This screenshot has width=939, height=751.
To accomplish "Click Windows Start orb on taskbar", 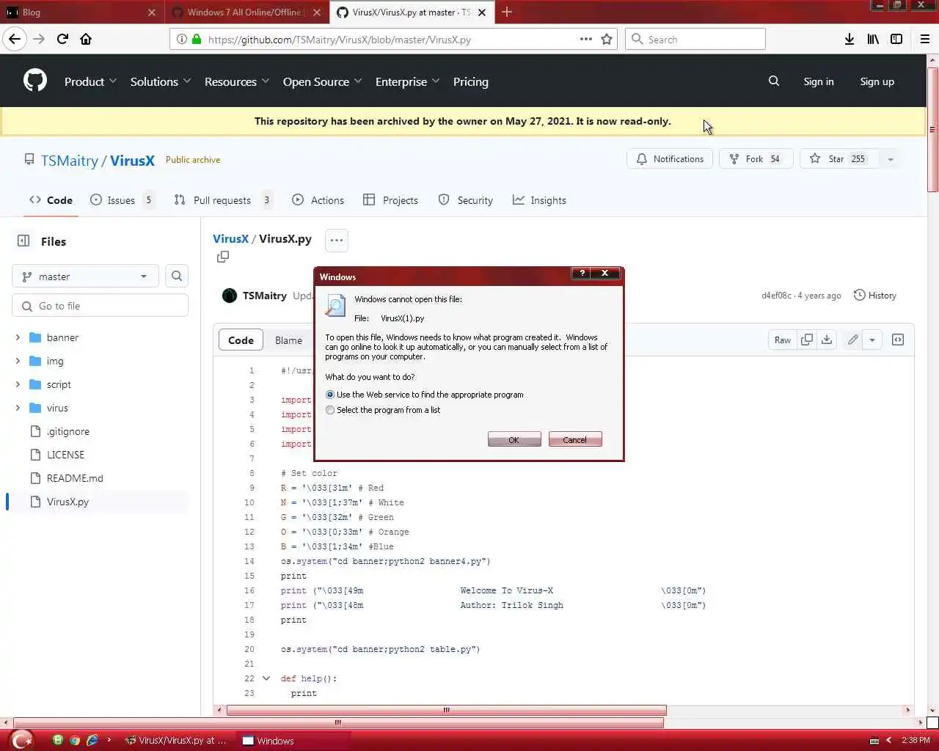I will click(22, 739).
